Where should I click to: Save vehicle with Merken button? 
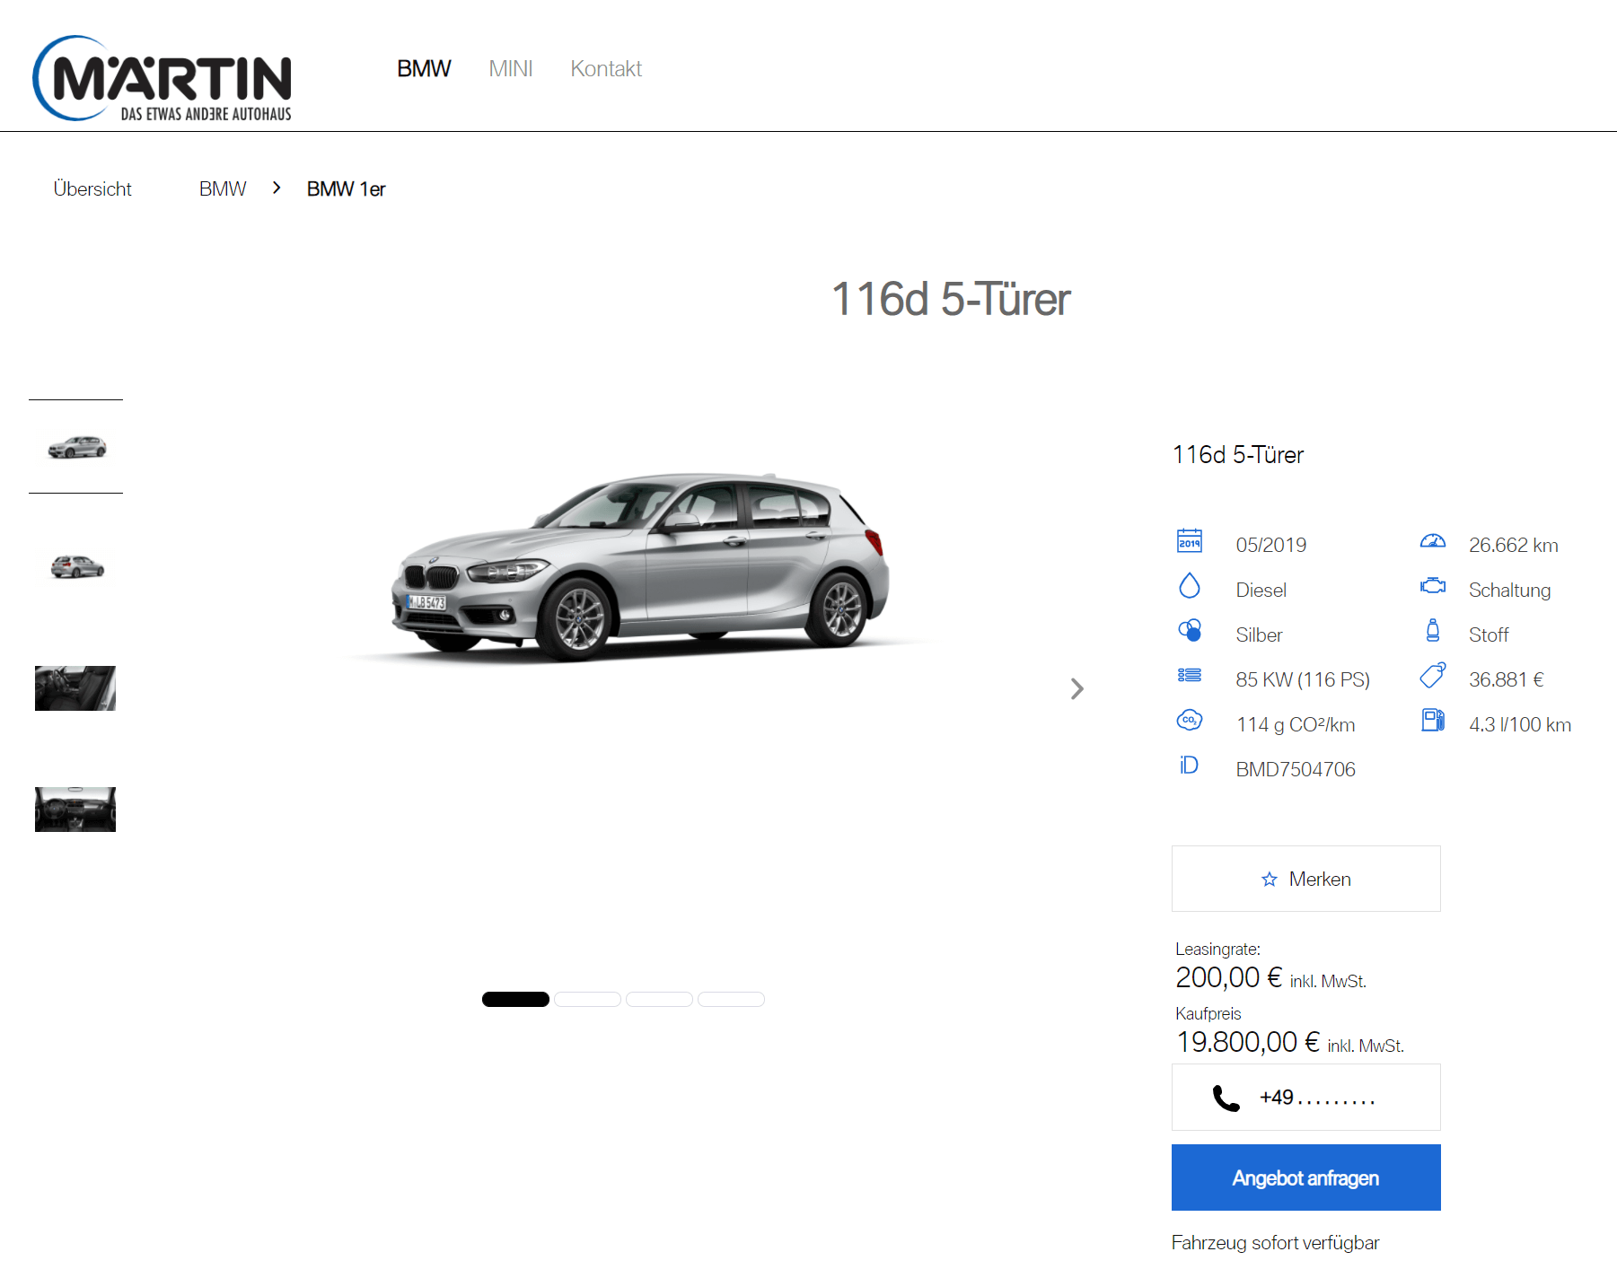[1306, 879]
